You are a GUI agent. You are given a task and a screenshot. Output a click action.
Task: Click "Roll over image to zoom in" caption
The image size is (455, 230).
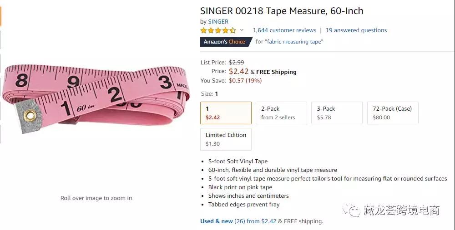tap(96, 198)
